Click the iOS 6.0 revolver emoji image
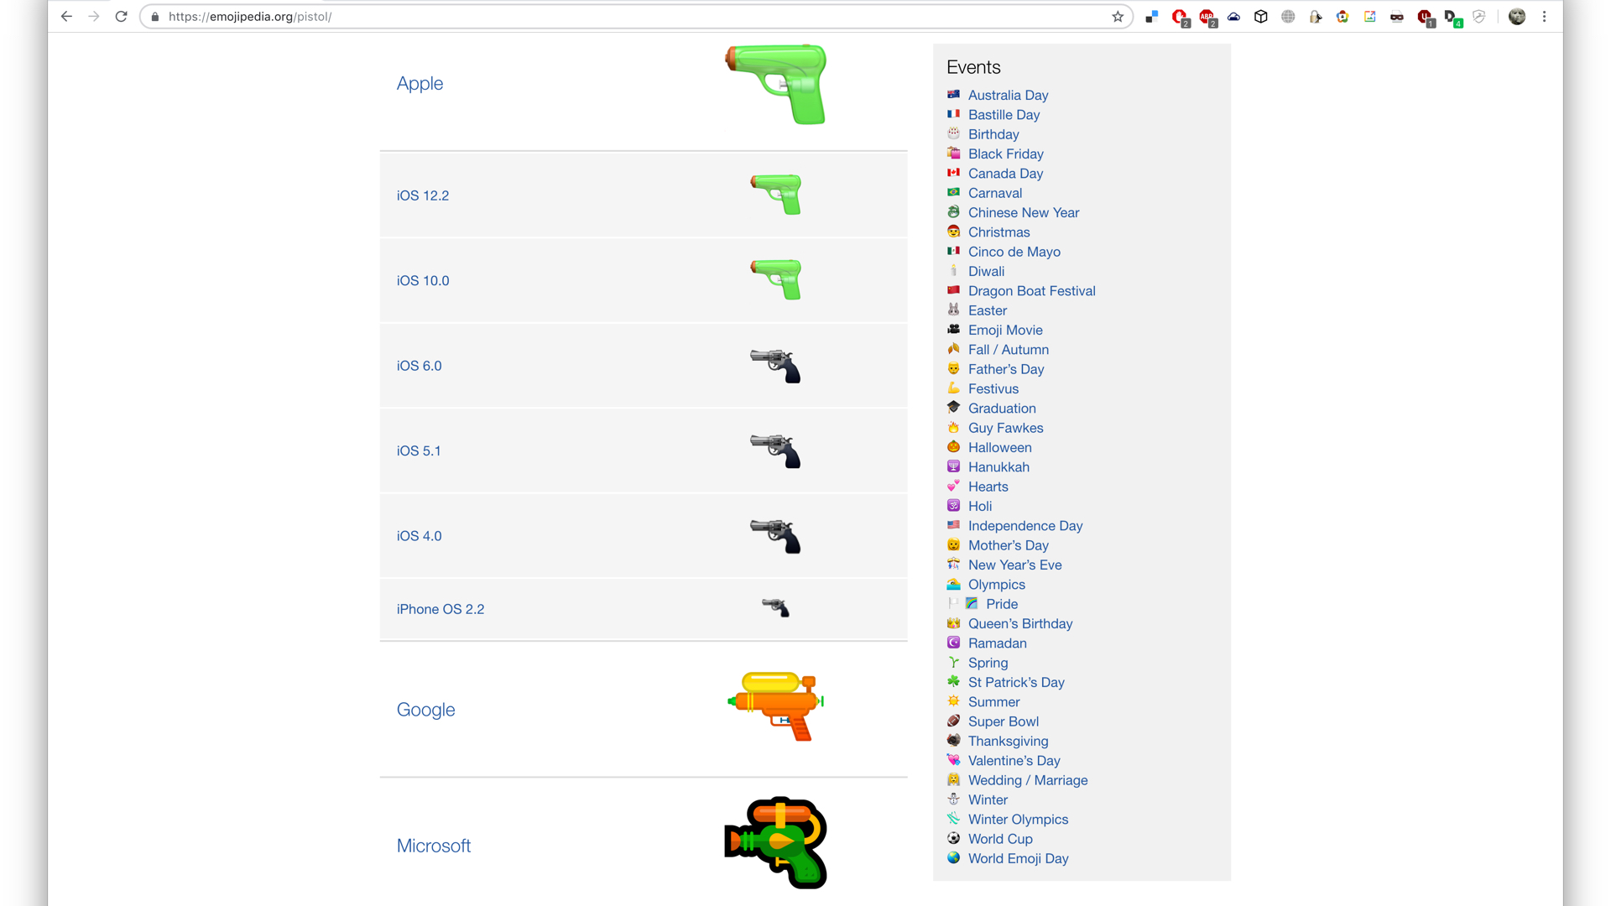The width and height of the screenshot is (1611, 906). (775, 366)
